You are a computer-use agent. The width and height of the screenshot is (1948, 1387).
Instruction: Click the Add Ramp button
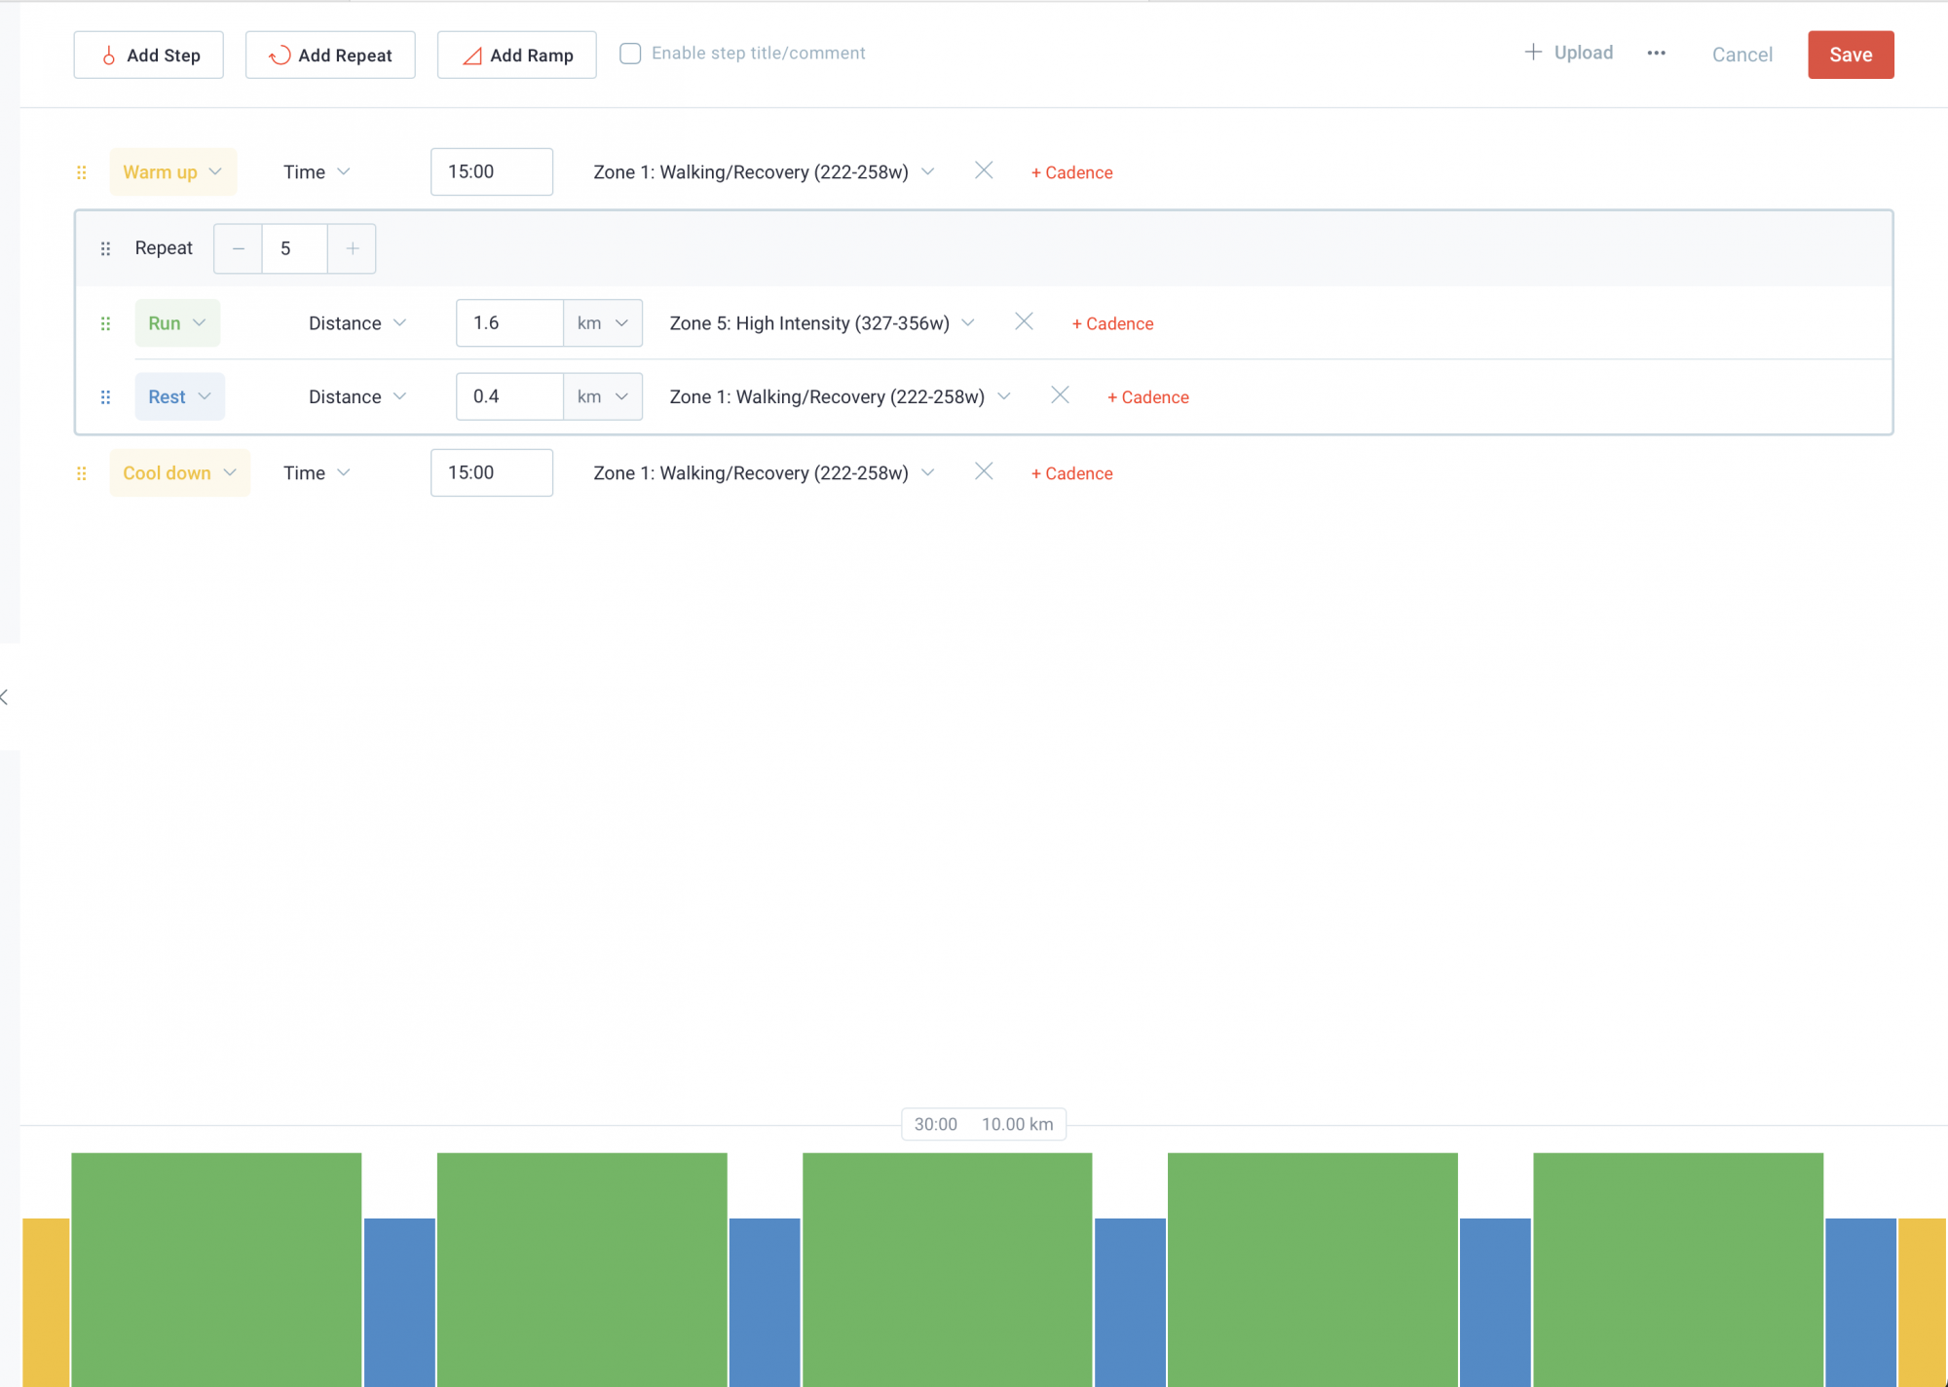coord(516,55)
